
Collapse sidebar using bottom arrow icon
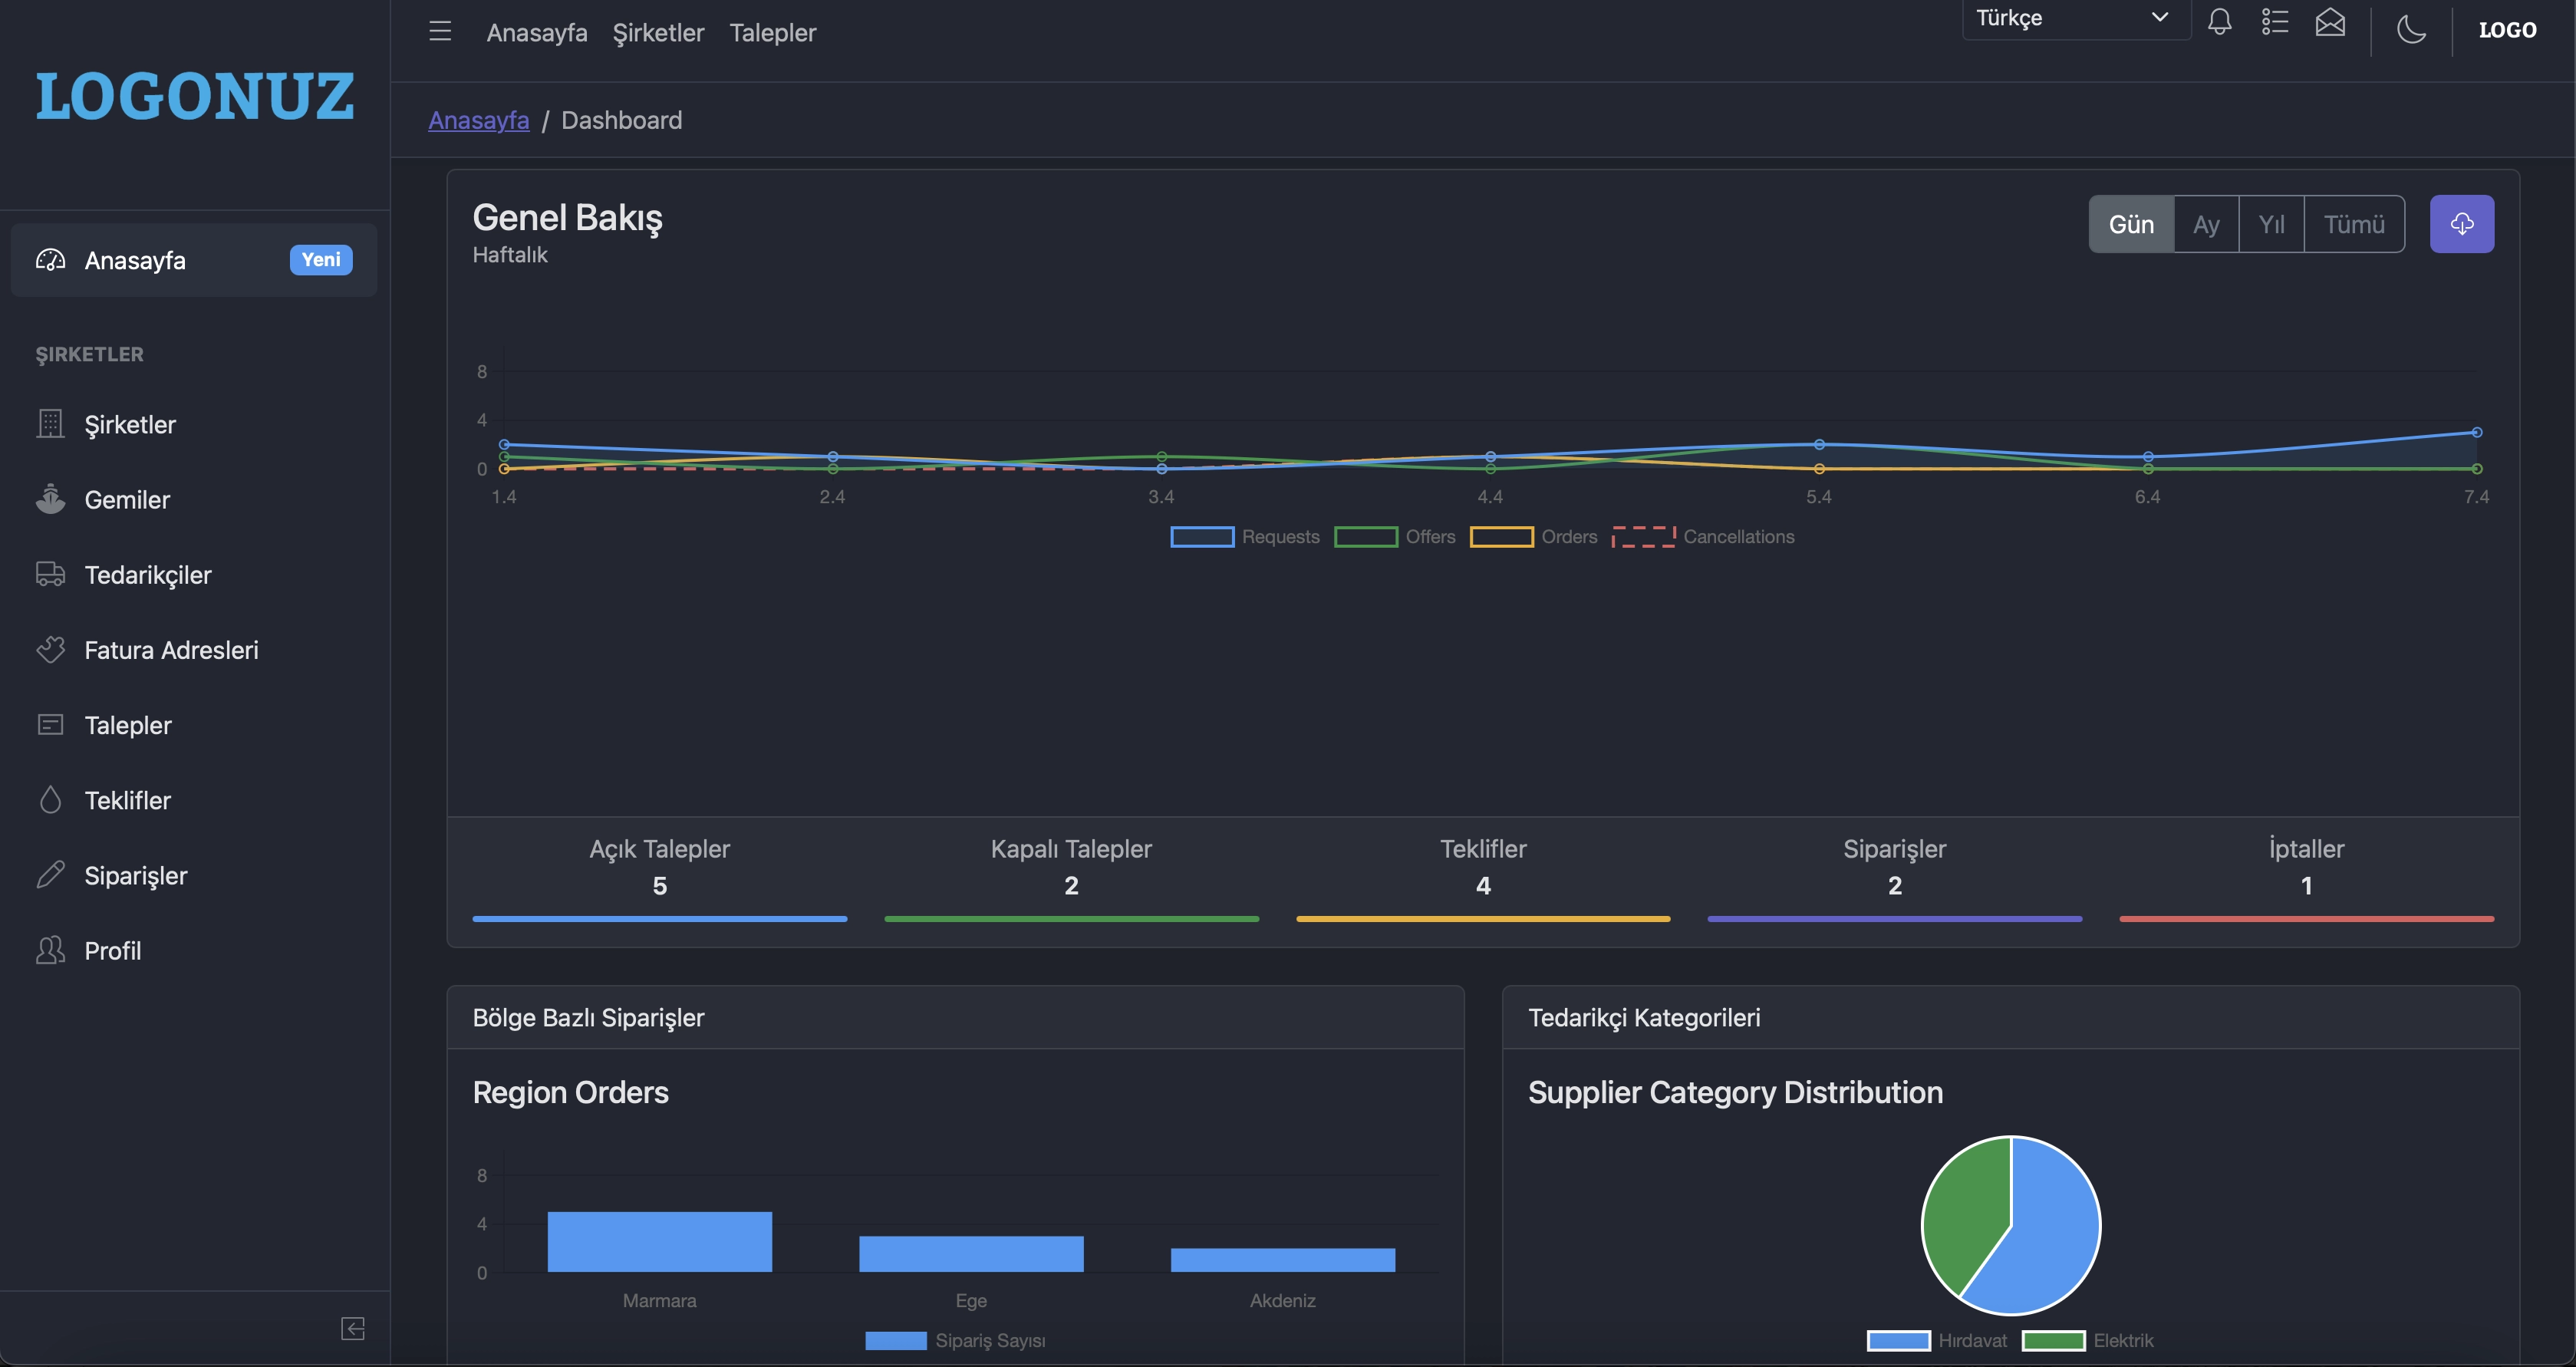click(x=352, y=1328)
